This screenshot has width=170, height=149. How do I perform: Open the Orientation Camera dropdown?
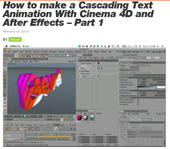point(140,72)
